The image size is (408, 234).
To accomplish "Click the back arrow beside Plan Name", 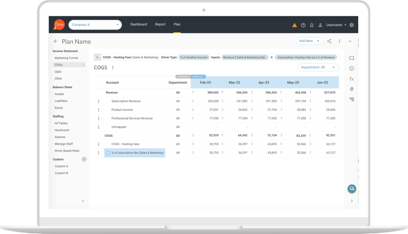I will click(56, 41).
